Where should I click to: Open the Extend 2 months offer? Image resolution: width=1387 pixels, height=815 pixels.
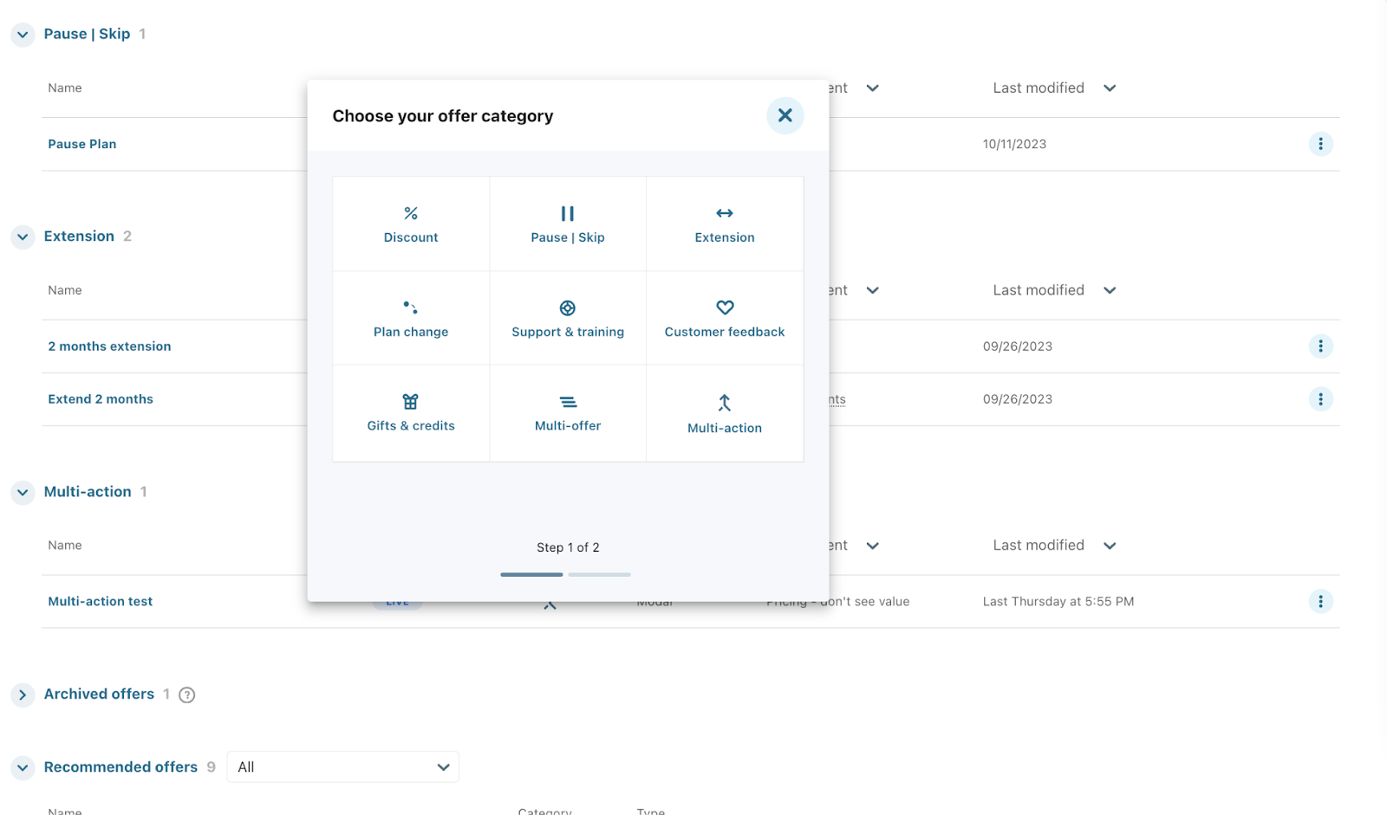pos(101,399)
